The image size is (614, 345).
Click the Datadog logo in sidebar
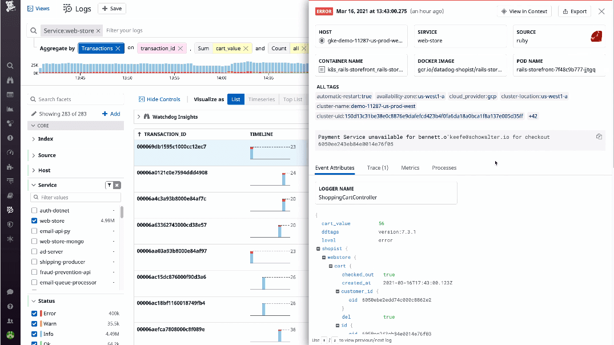10,6
